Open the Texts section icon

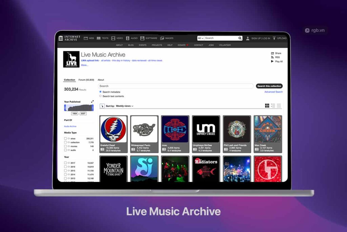pyautogui.click(x=99, y=38)
